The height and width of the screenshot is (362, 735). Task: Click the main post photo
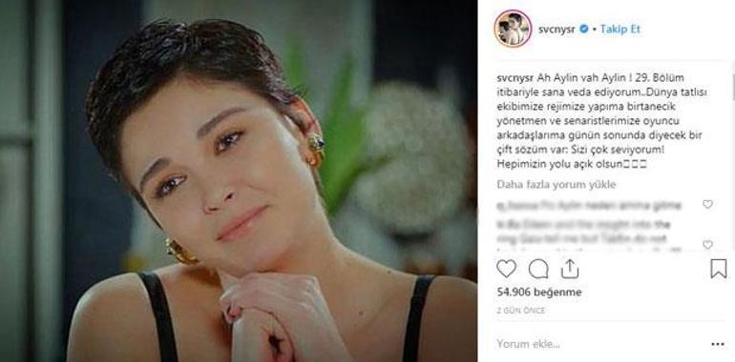pos(239,181)
